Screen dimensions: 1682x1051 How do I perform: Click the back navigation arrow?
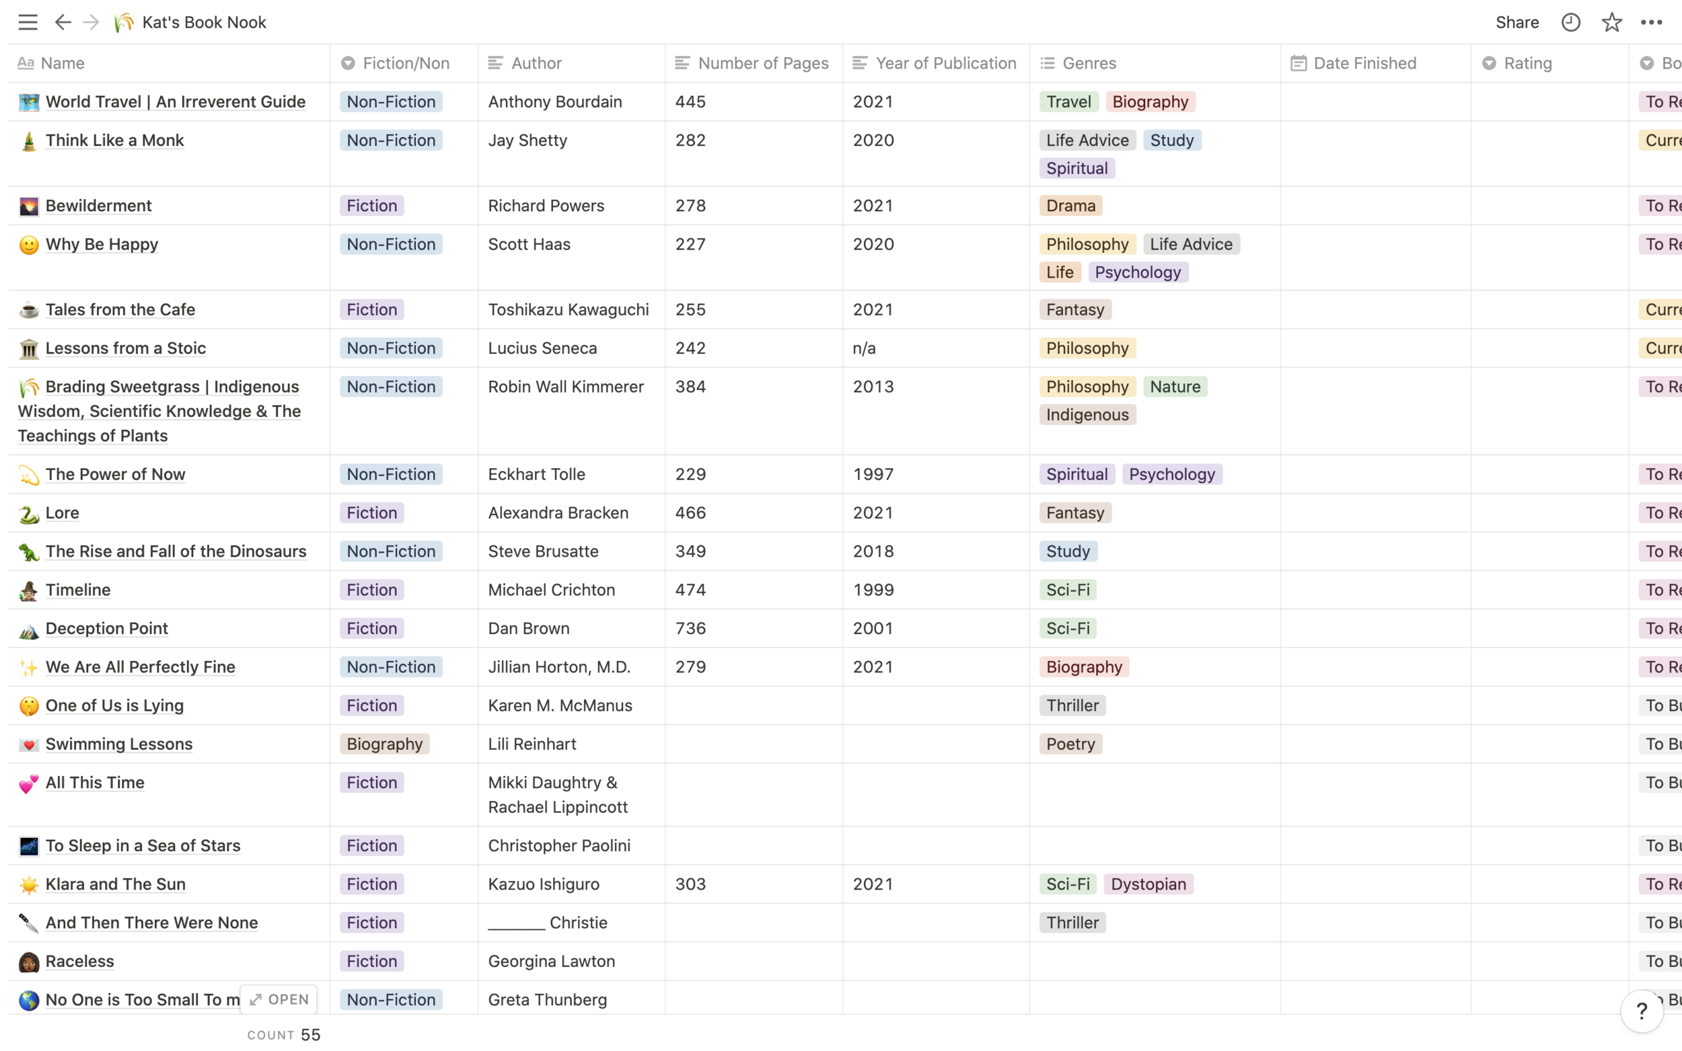click(63, 22)
